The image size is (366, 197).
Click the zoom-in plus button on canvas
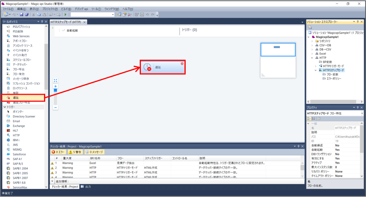[55, 86]
